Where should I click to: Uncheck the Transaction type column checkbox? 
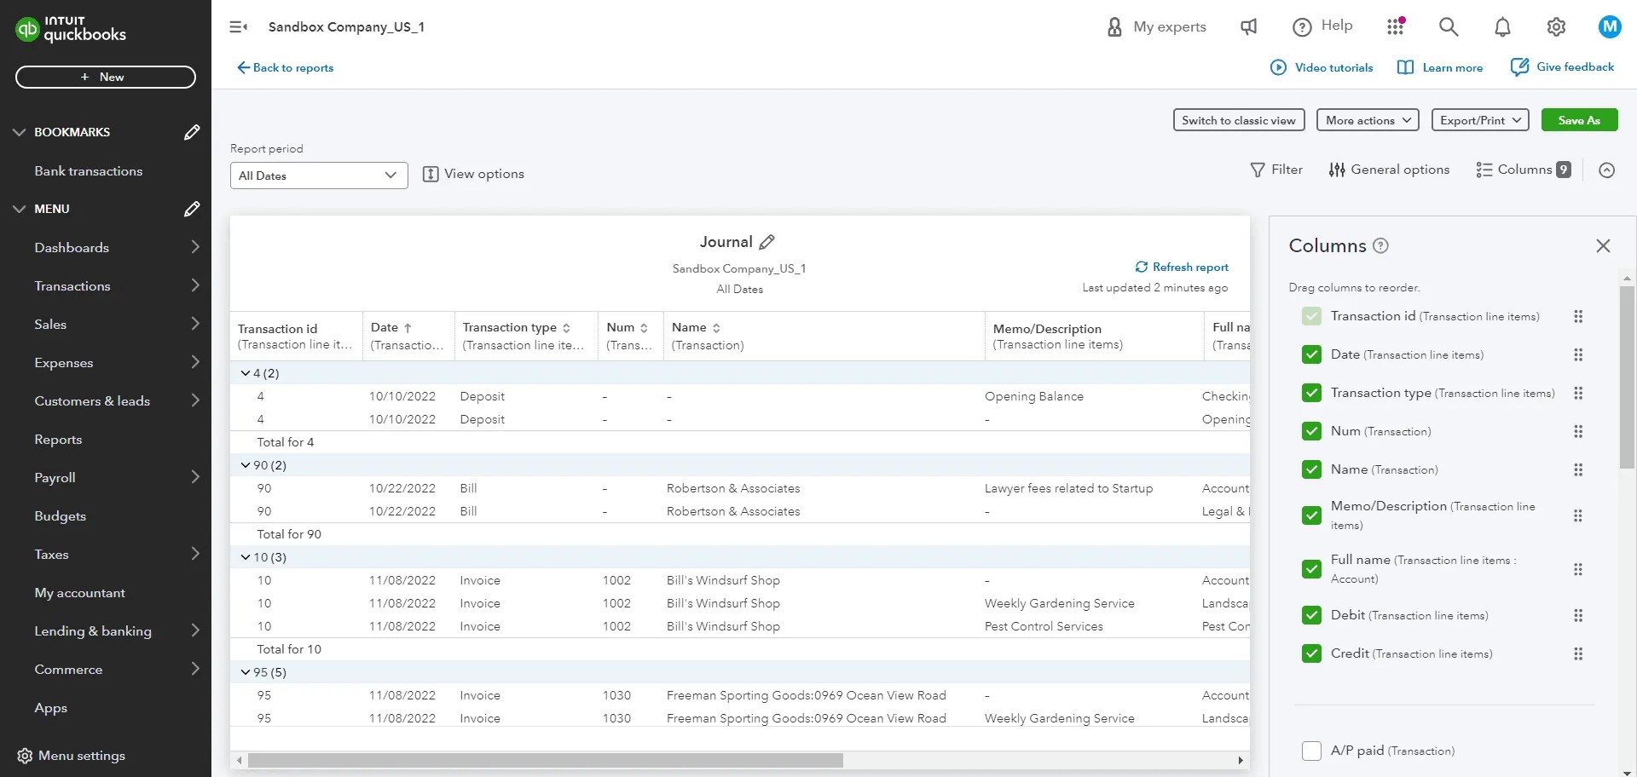(1311, 393)
